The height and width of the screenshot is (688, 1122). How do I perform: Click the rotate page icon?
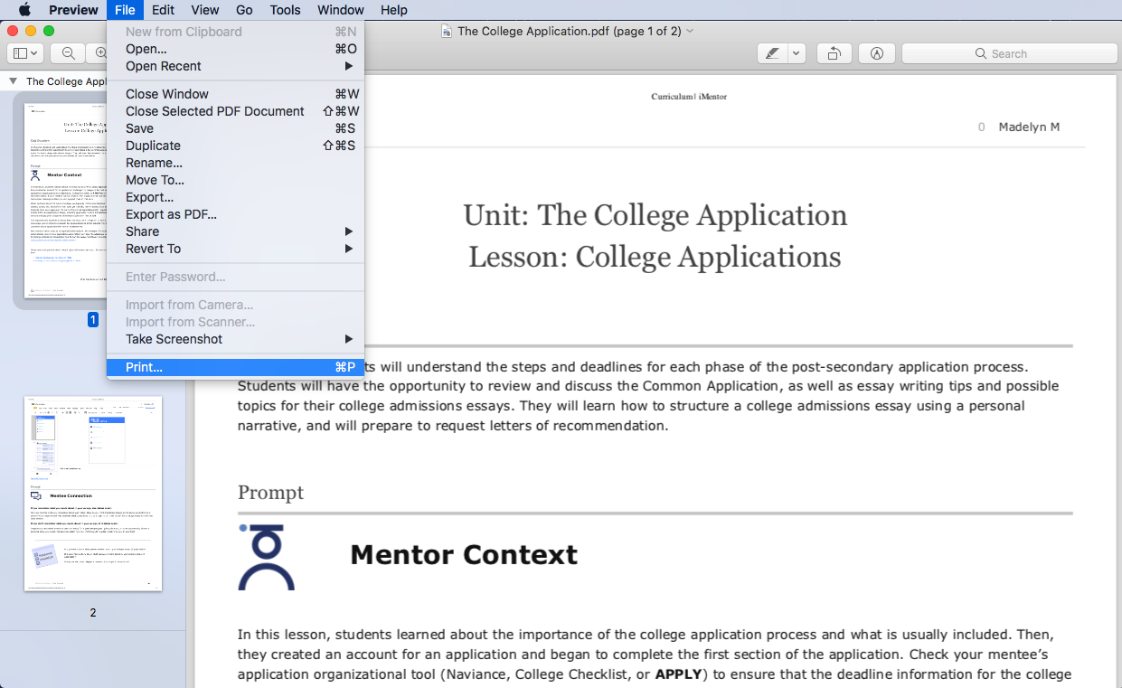[x=834, y=53]
